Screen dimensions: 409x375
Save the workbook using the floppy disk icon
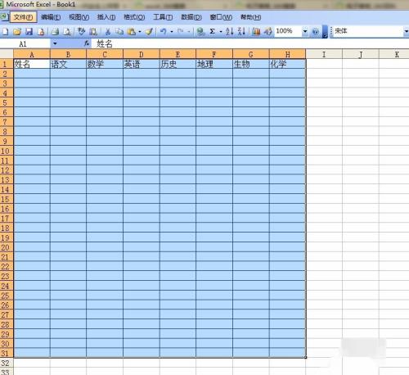pyautogui.click(x=29, y=32)
